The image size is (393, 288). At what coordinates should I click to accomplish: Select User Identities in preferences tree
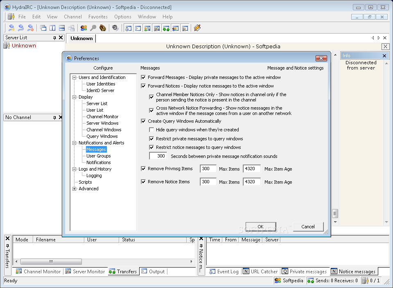point(101,84)
